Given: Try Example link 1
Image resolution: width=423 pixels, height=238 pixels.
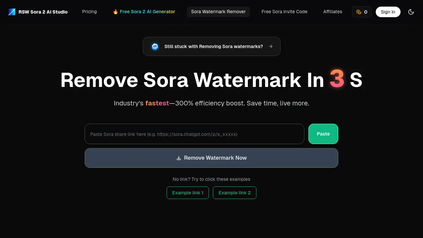Looking at the screenshot, I should coord(188,193).
